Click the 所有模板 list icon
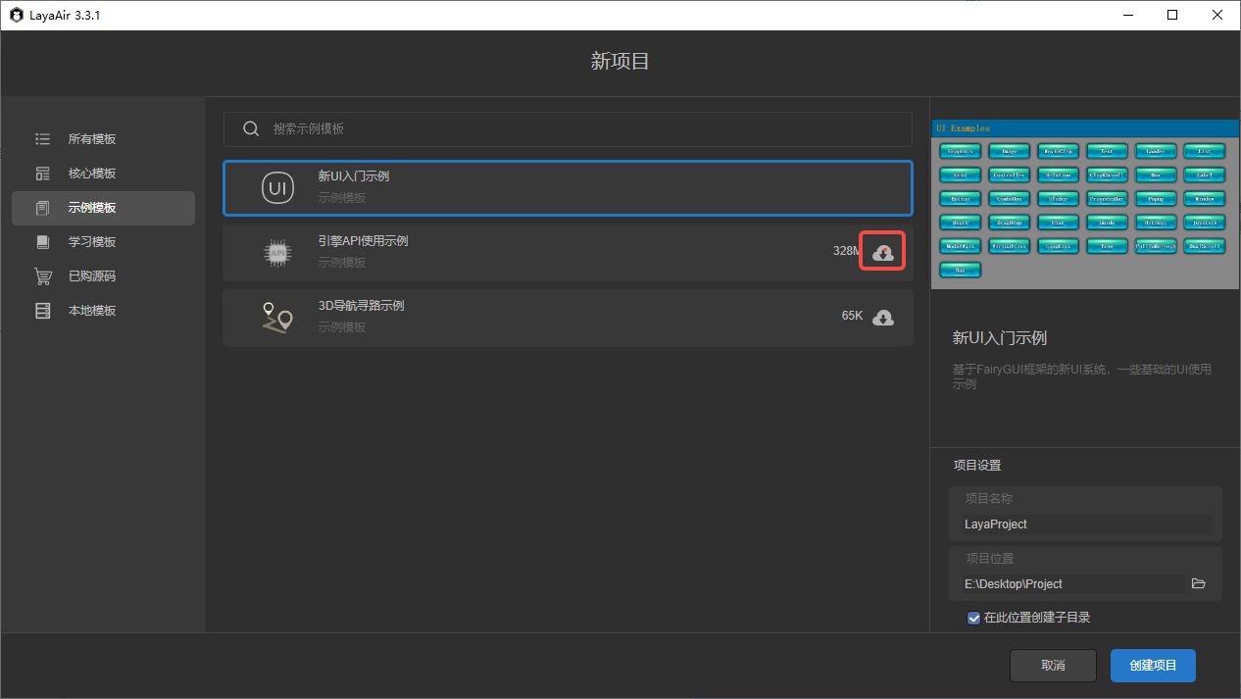This screenshot has width=1241, height=699. 42,139
